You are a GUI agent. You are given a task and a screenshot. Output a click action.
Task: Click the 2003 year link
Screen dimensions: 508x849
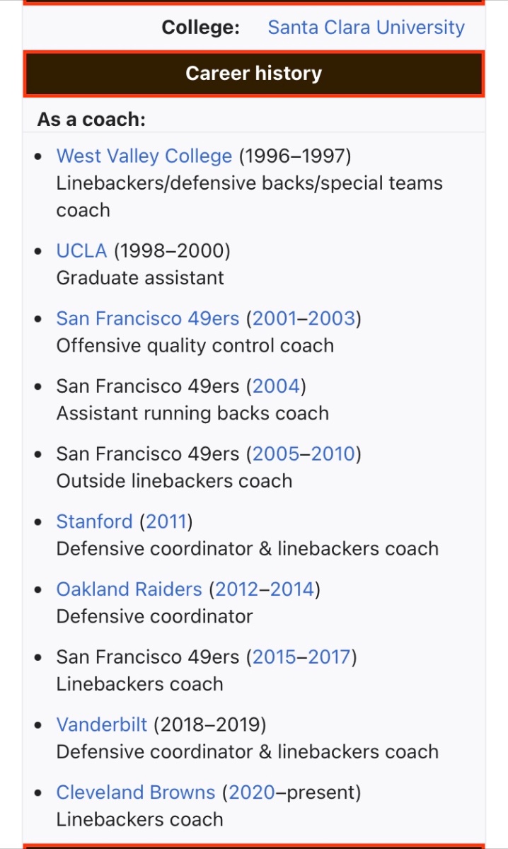click(332, 318)
